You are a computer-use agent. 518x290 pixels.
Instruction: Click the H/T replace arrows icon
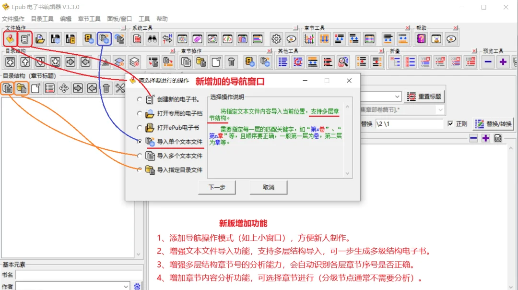pos(167,39)
